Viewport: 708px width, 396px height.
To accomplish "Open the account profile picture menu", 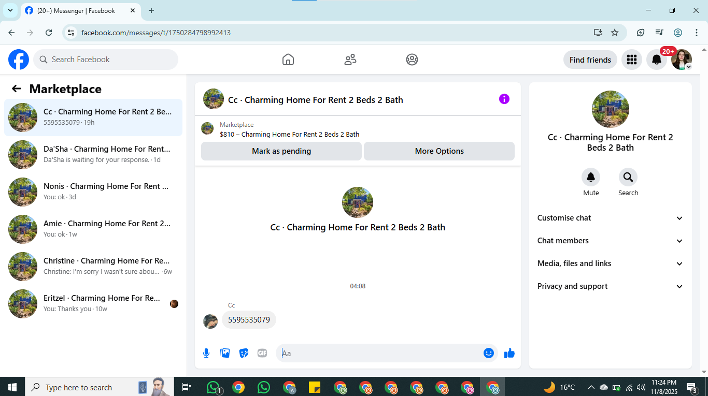I will (682, 60).
